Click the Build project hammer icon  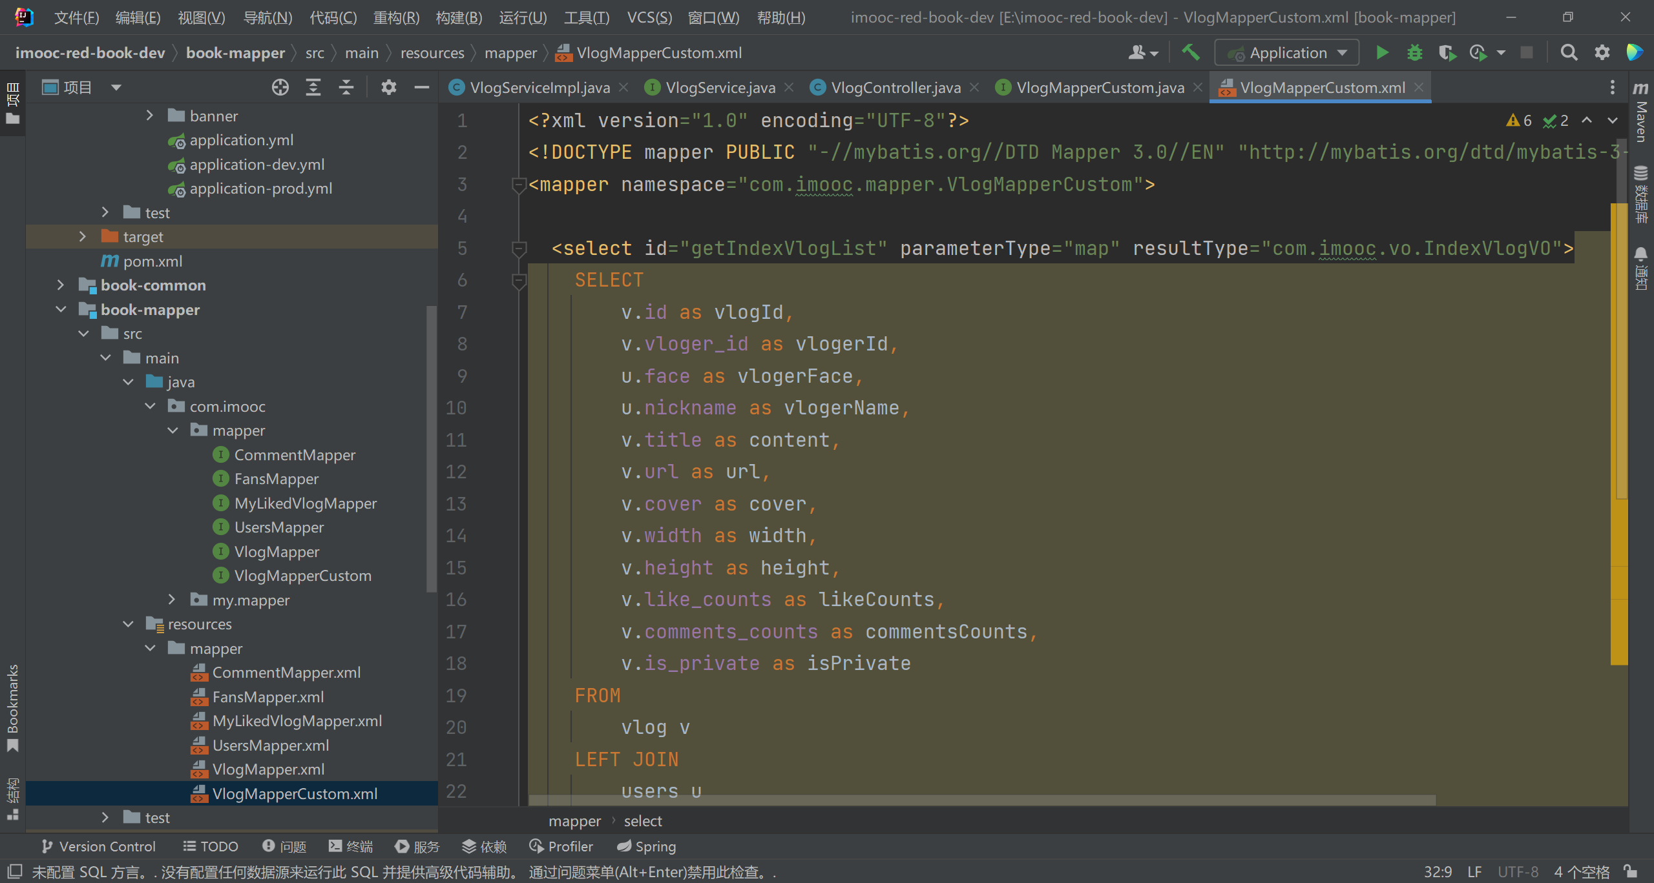pos(1190,53)
